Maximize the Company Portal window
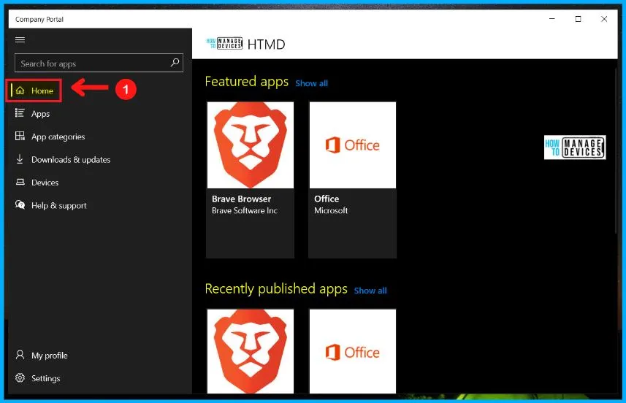 (578, 19)
